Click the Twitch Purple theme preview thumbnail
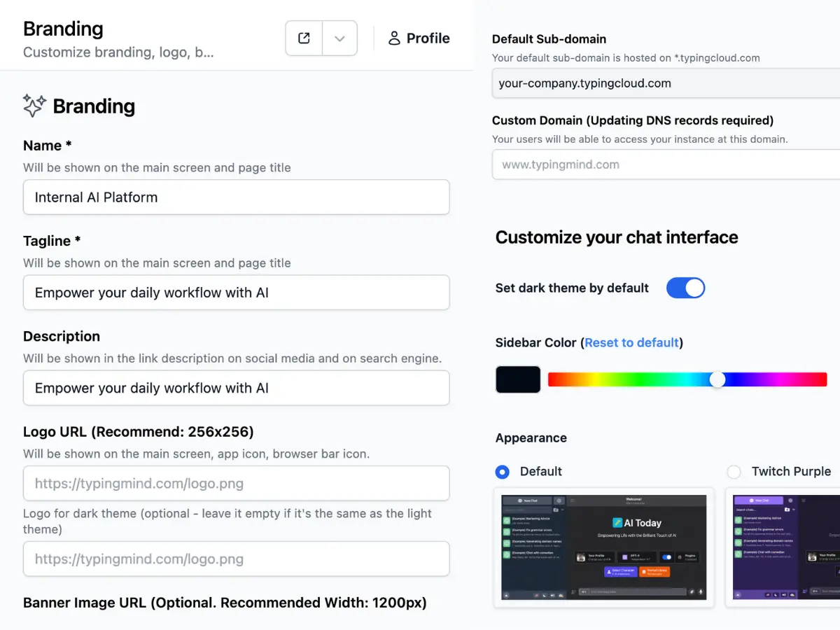 pos(783,547)
